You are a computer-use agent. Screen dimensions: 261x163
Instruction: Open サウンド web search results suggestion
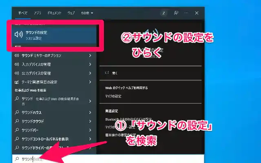click(54, 101)
